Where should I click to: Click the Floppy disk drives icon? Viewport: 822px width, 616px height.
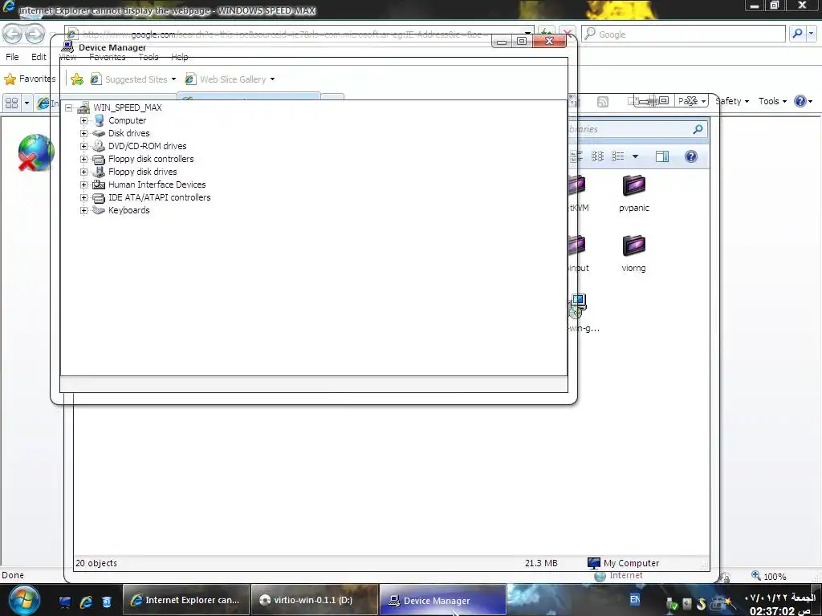(x=99, y=172)
